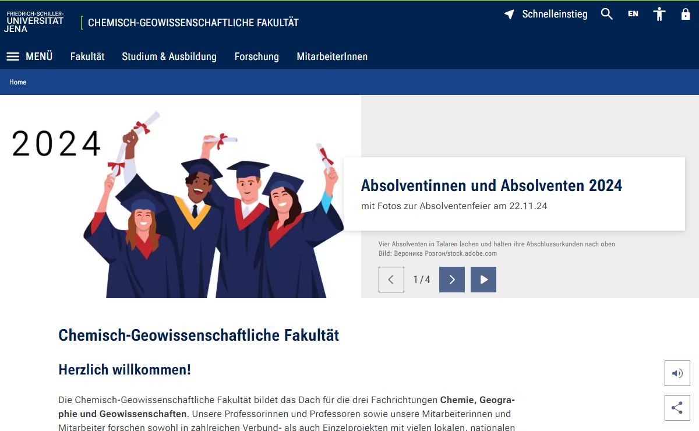The image size is (699, 431).
Task: Expand the Fakultät menu
Action: (87, 56)
